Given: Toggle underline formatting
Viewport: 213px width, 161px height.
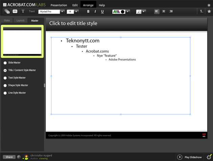Looking at the screenshot, I should coord(102,12).
